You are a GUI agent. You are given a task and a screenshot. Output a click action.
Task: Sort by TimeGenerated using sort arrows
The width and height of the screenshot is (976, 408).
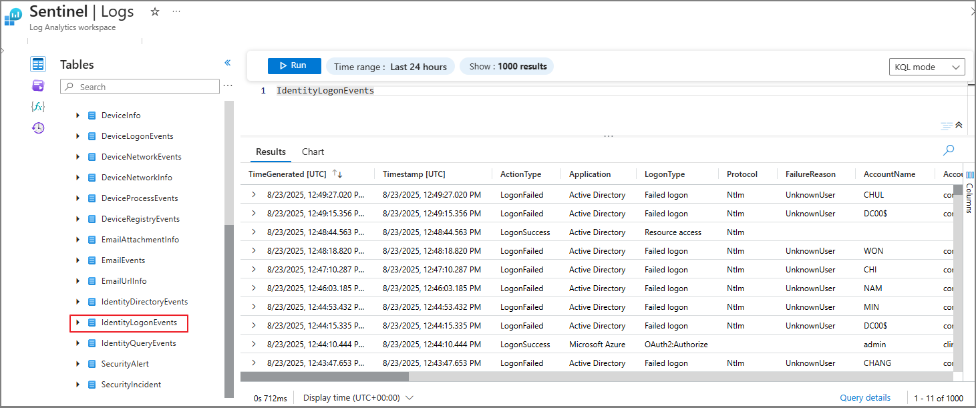(337, 174)
